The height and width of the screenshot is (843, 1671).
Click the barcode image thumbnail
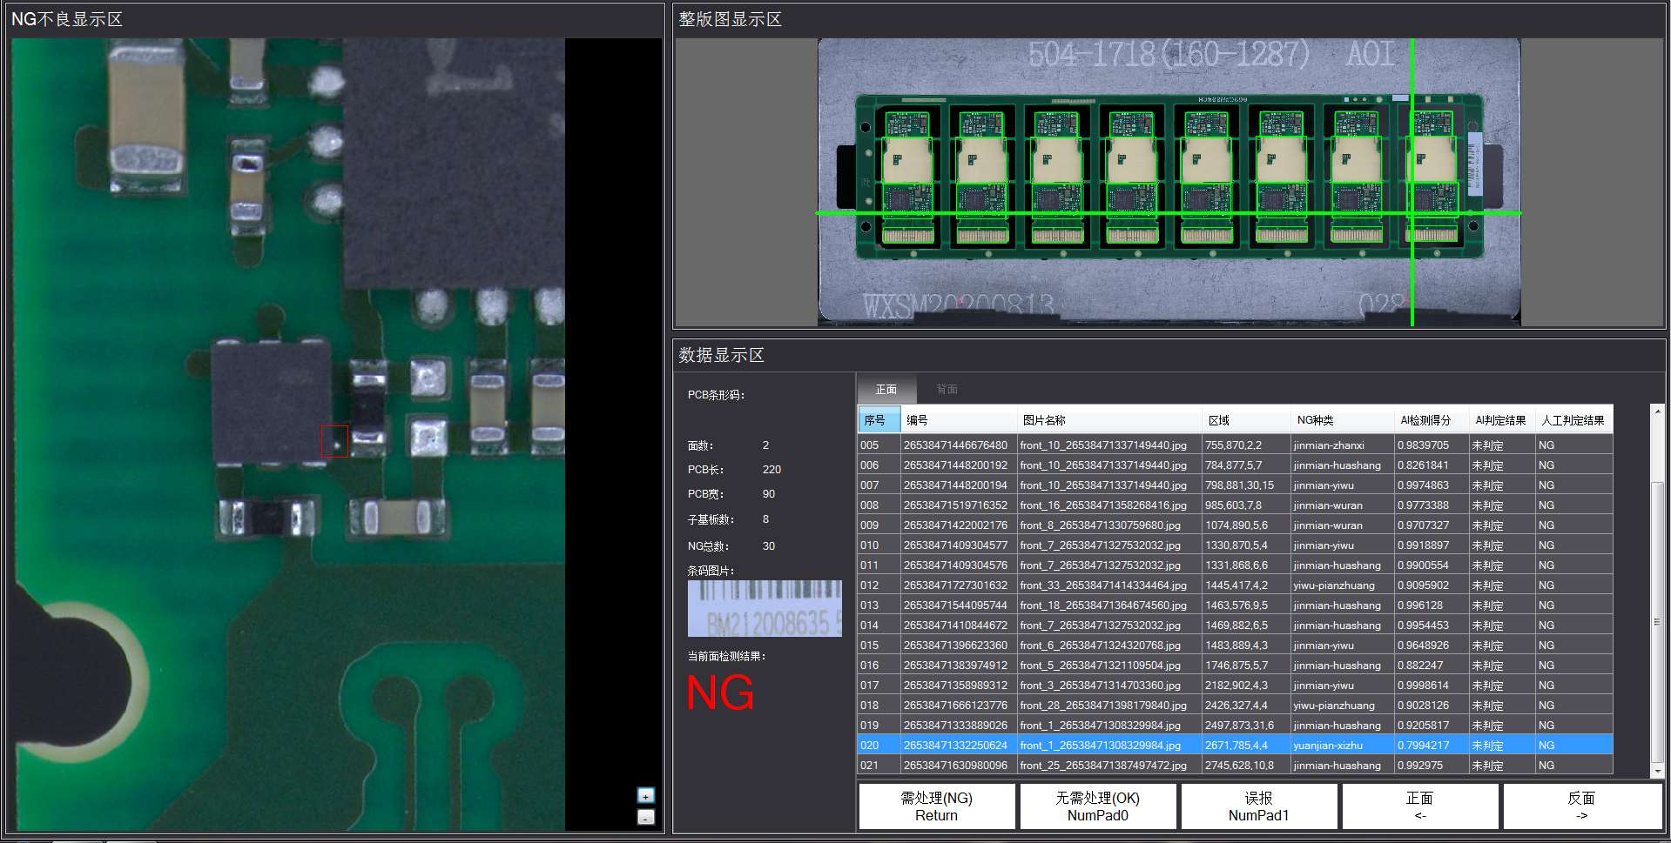coord(765,608)
